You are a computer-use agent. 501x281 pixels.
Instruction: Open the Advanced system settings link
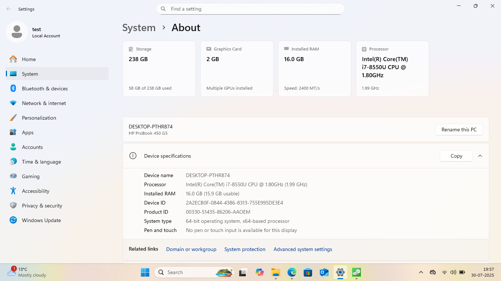(x=303, y=249)
